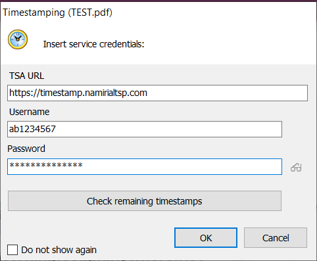
Task: Click the Do not show again label
Action: pyautogui.click(x=59, y=250)
